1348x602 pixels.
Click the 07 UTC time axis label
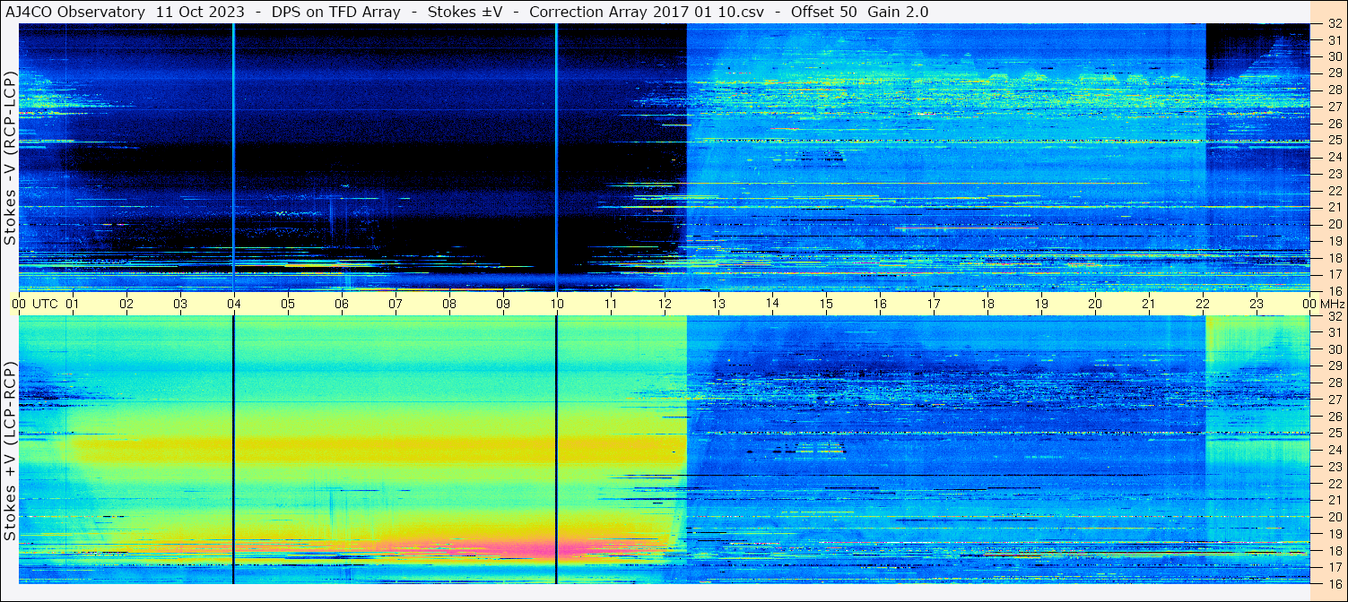[395, 304]
